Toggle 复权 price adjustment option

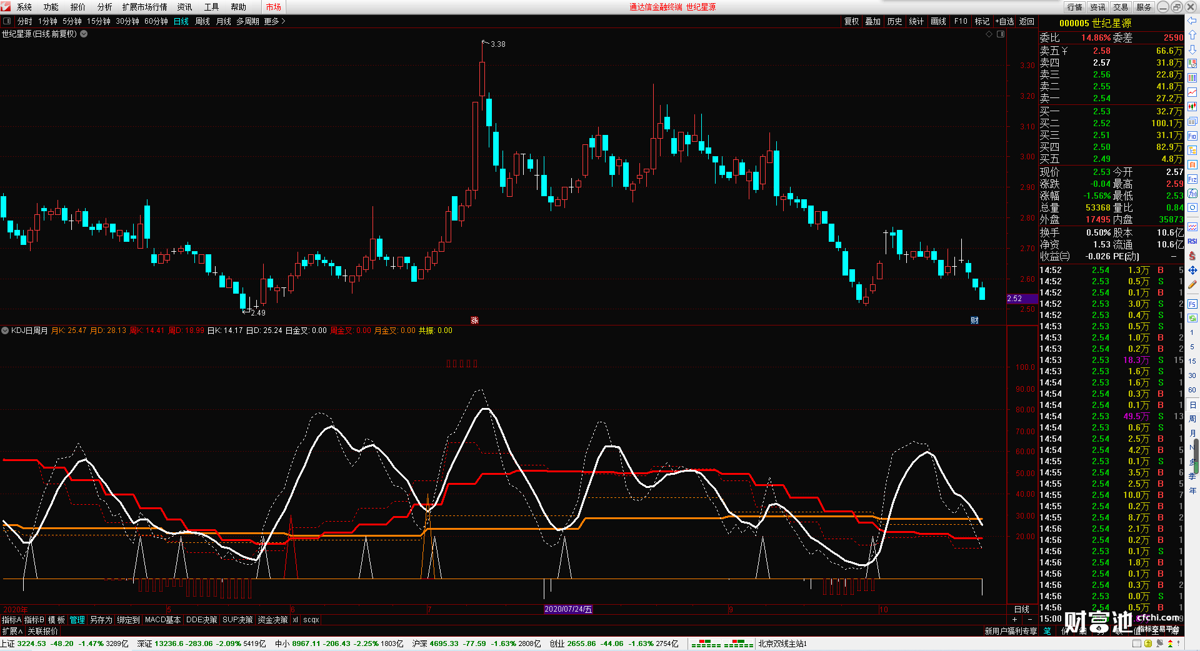tap(852, 21)
